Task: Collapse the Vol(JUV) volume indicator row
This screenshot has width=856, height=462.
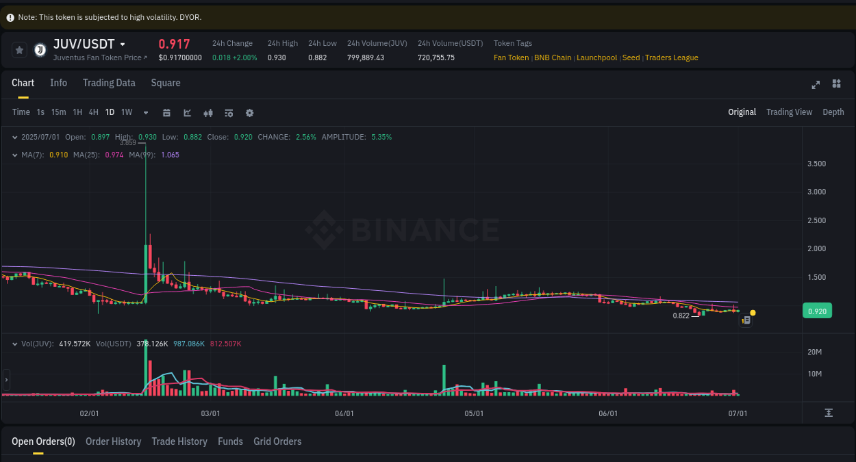Action: click(x=14, y=344)
